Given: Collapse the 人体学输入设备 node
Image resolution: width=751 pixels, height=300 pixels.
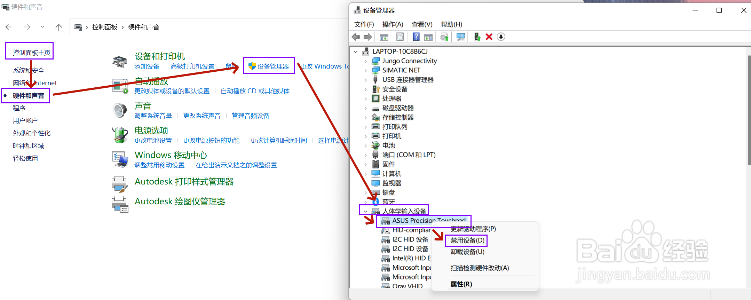Looking at the screenshot, I should (x=365, y=211).
